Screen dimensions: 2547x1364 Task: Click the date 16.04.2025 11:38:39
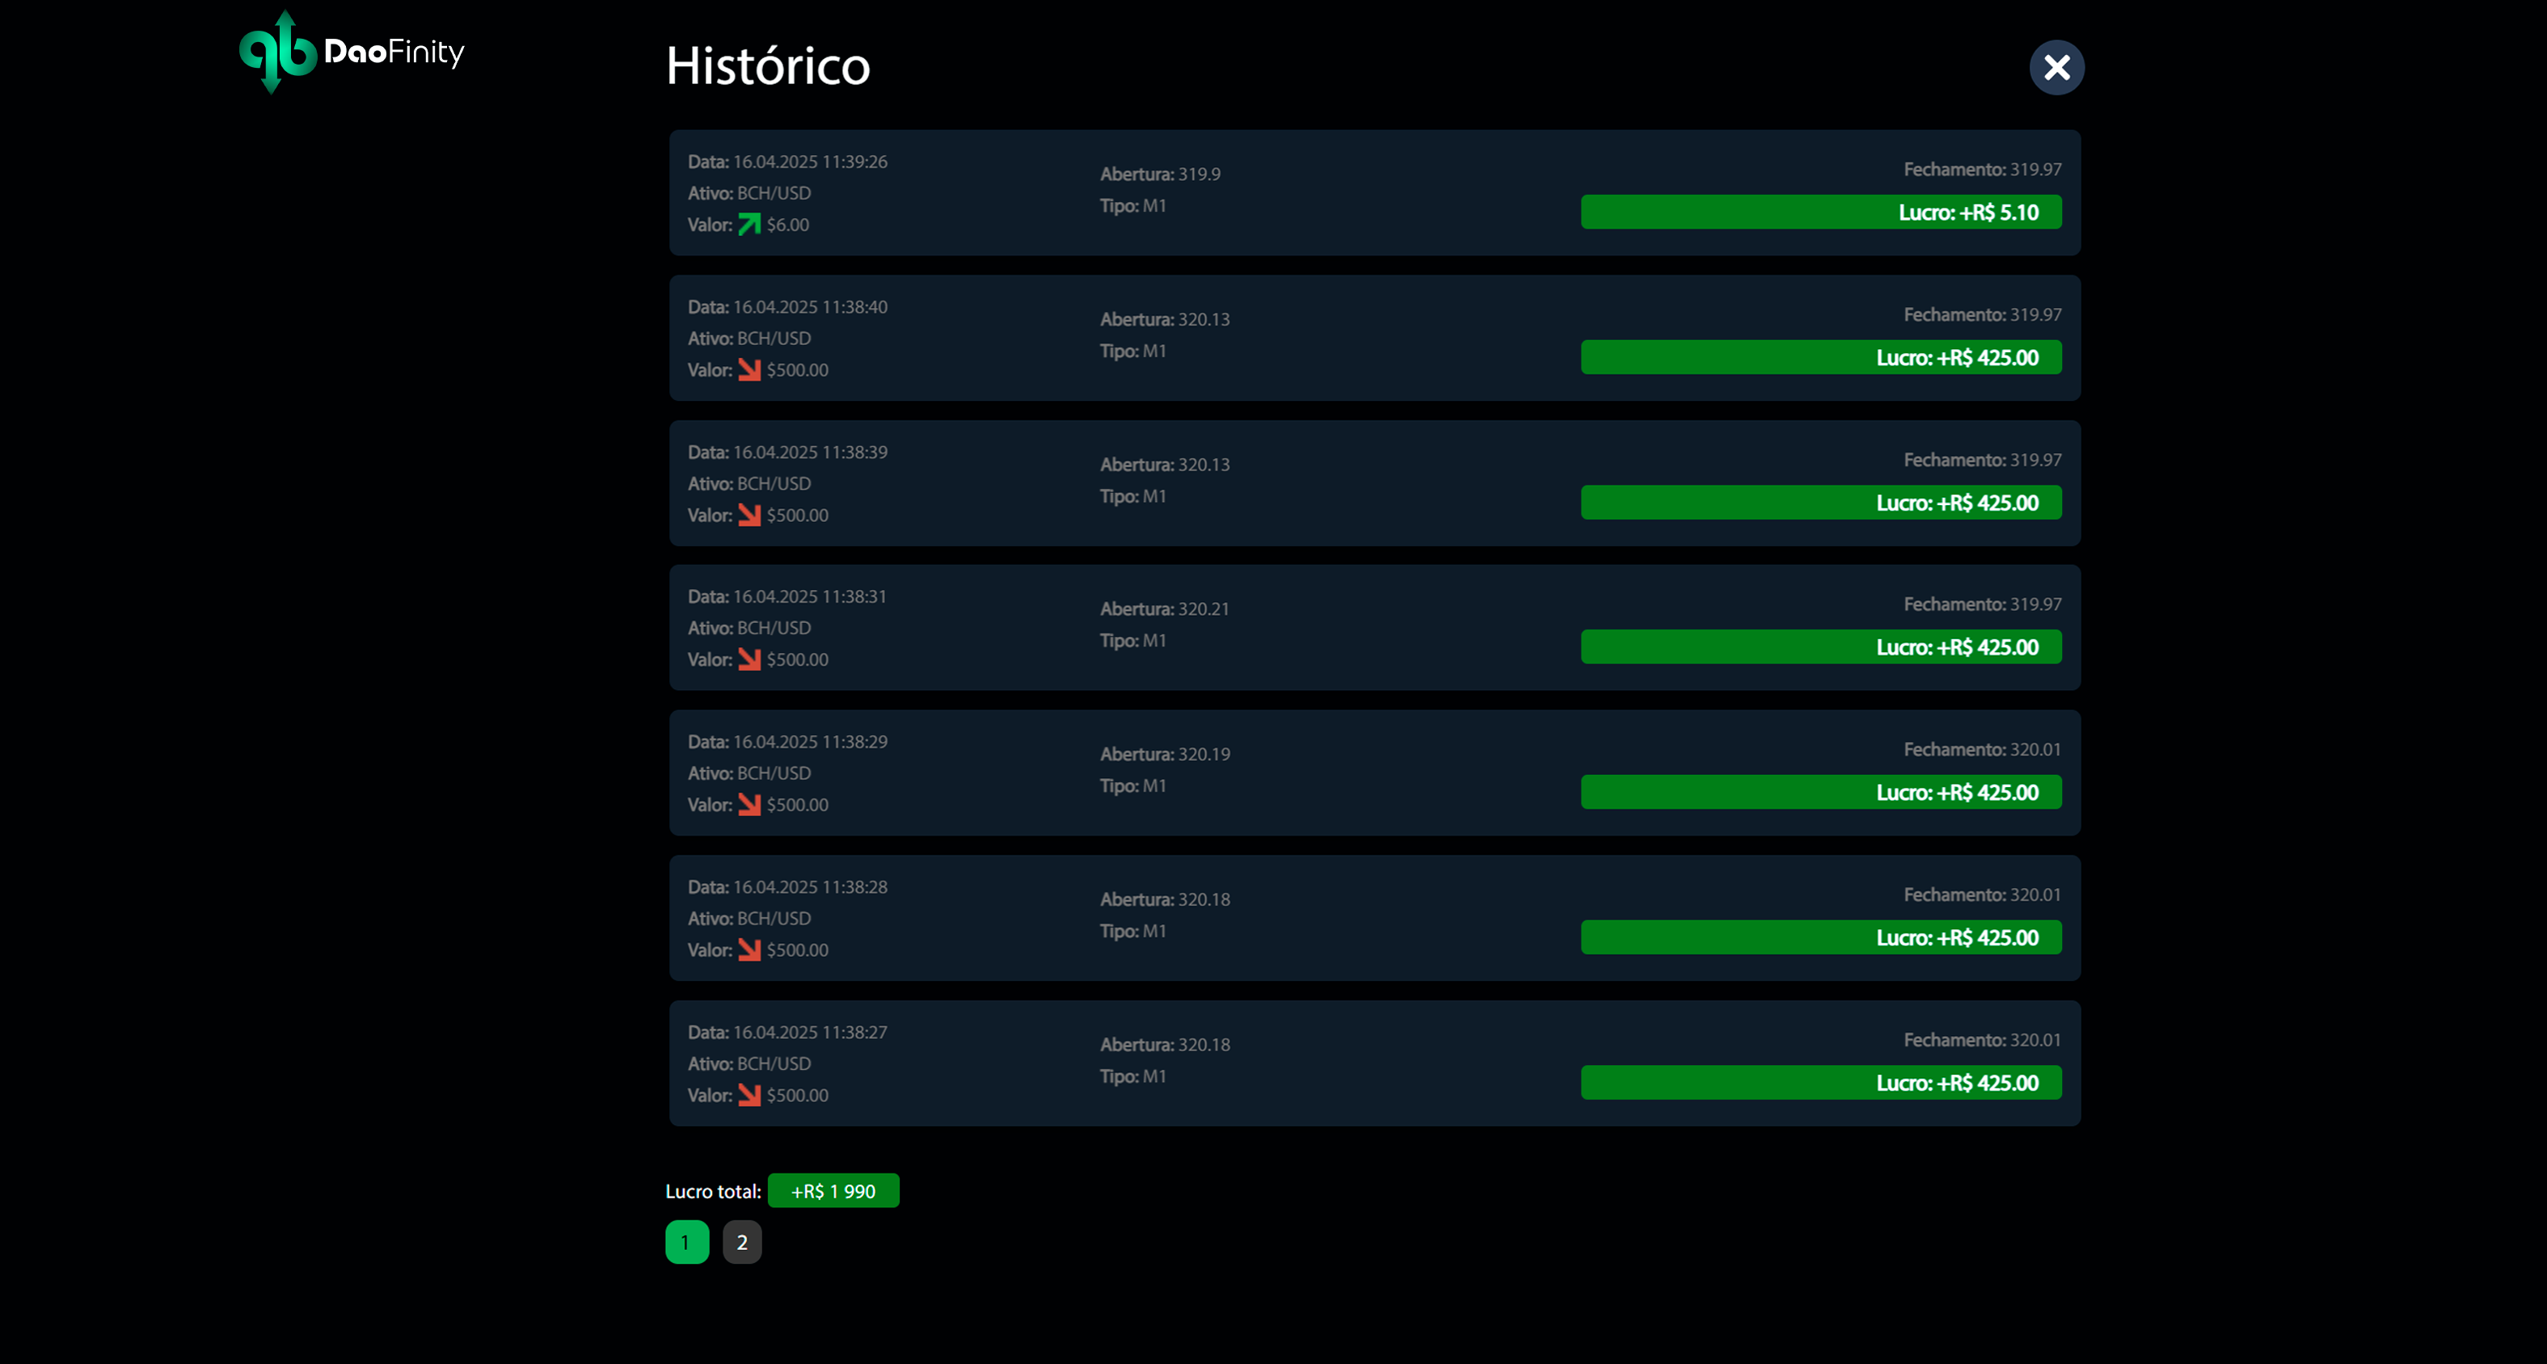click(x=810, y=452)
